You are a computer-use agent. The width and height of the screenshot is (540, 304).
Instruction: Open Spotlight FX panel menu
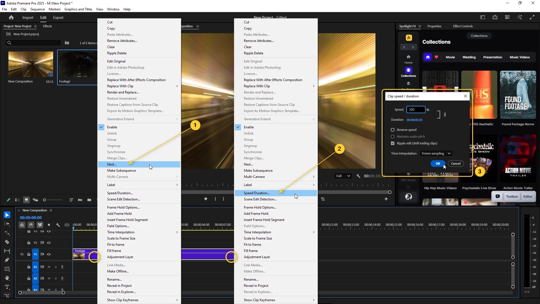[420, 26]
